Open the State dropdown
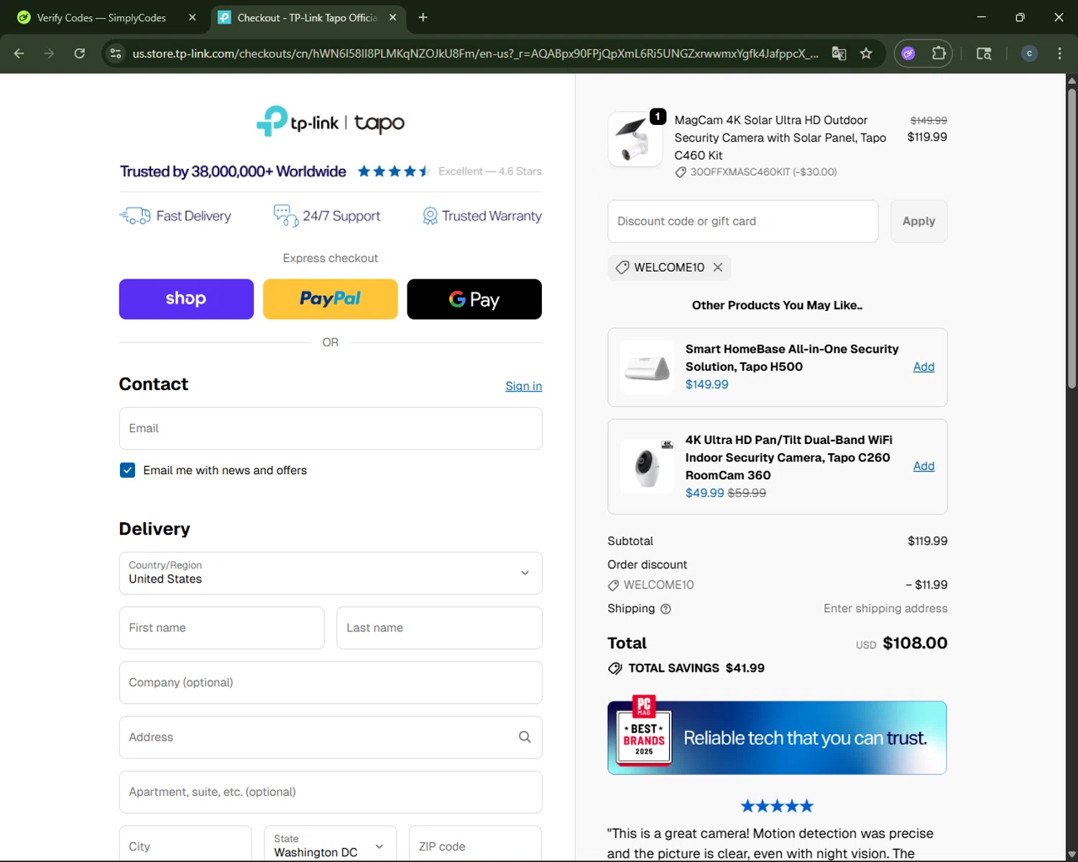Screen dimensions: 1078x862 pos(330,844)
